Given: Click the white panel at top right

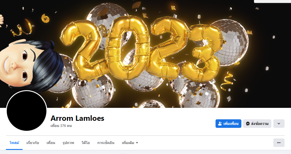Looking at the screenshot, I should point(273,1).
